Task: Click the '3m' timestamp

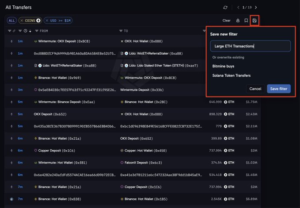Action: [x=20, y=90]
